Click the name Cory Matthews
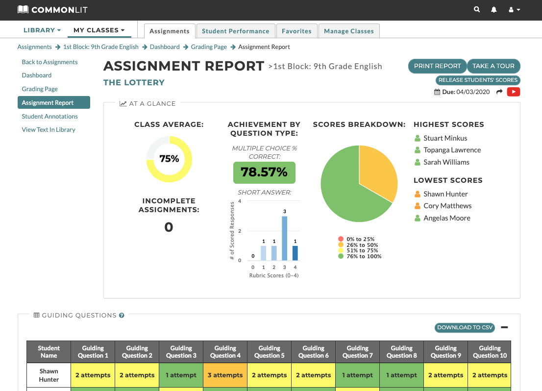The width and height of the screenshot is (542, 391). pos(447,206)
